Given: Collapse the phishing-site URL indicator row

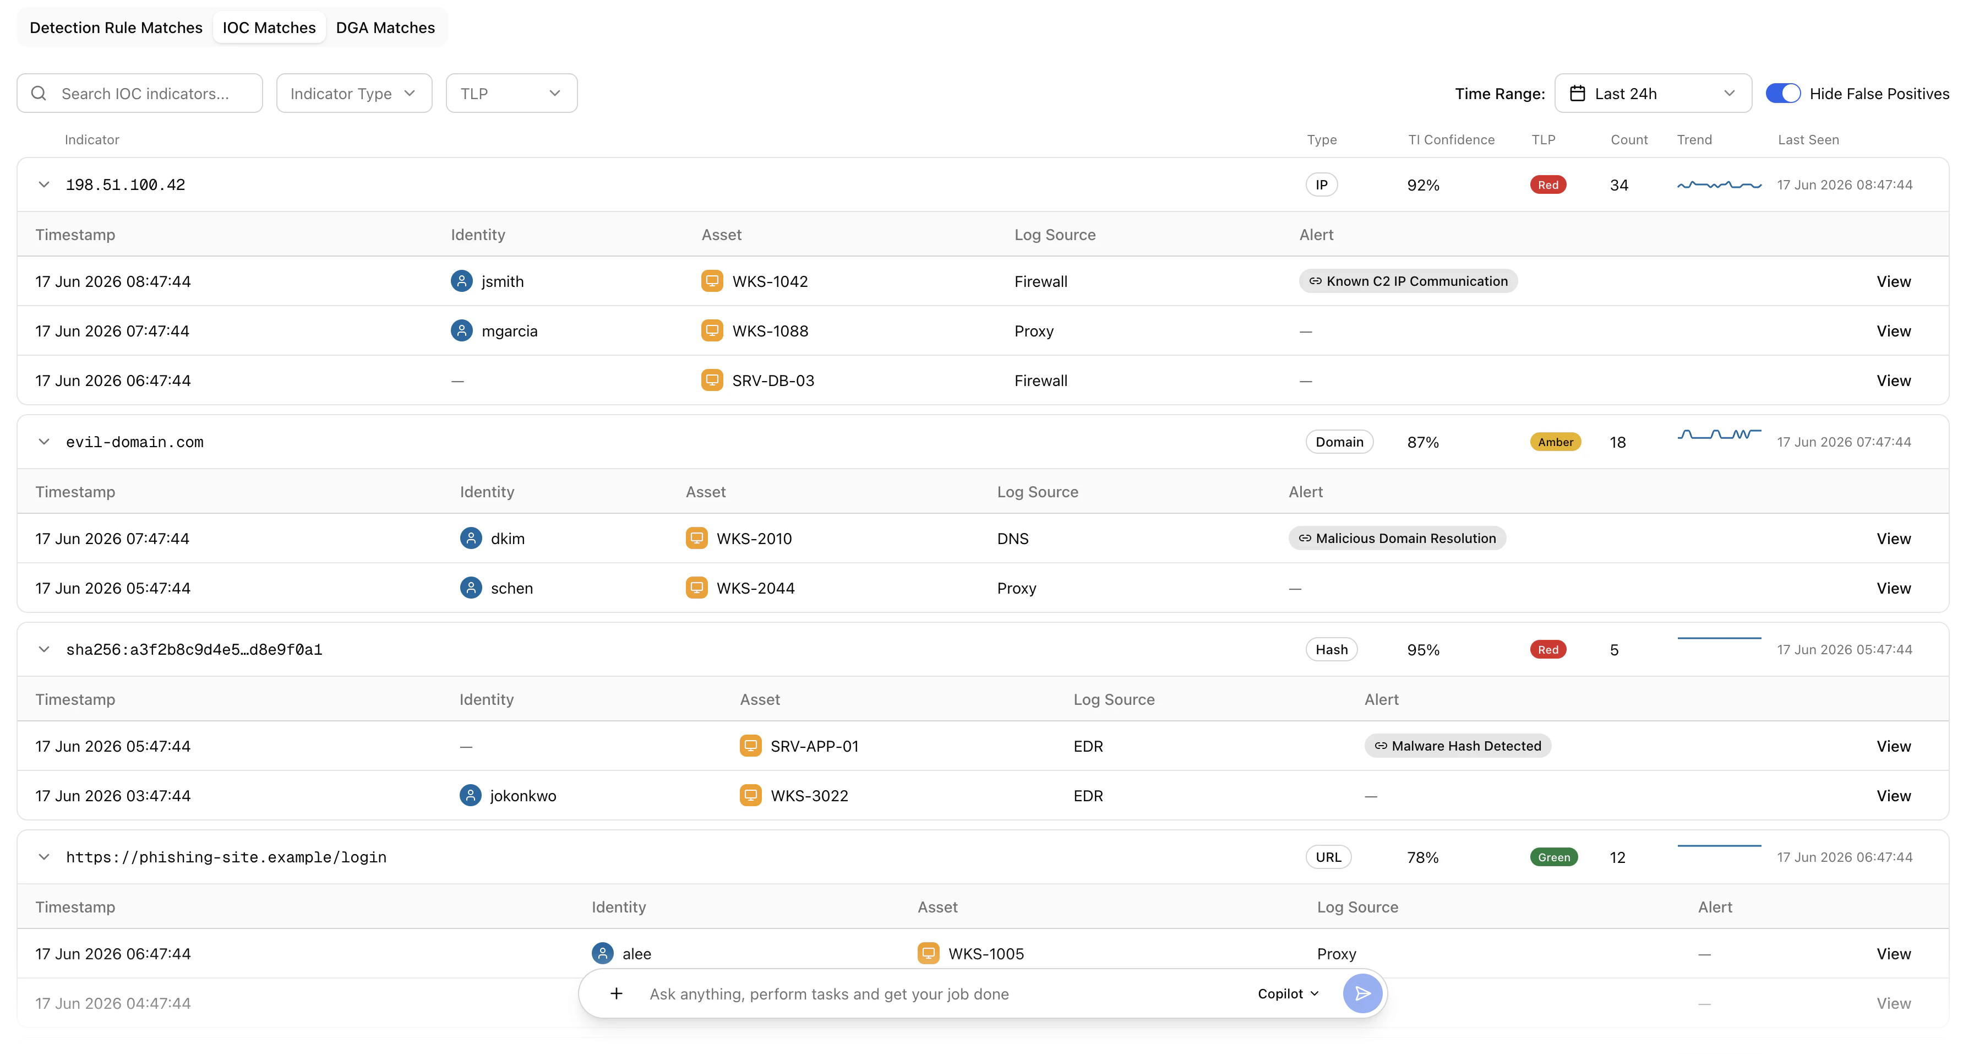Looking at the screenshot, I should click(x=43, y=857).
